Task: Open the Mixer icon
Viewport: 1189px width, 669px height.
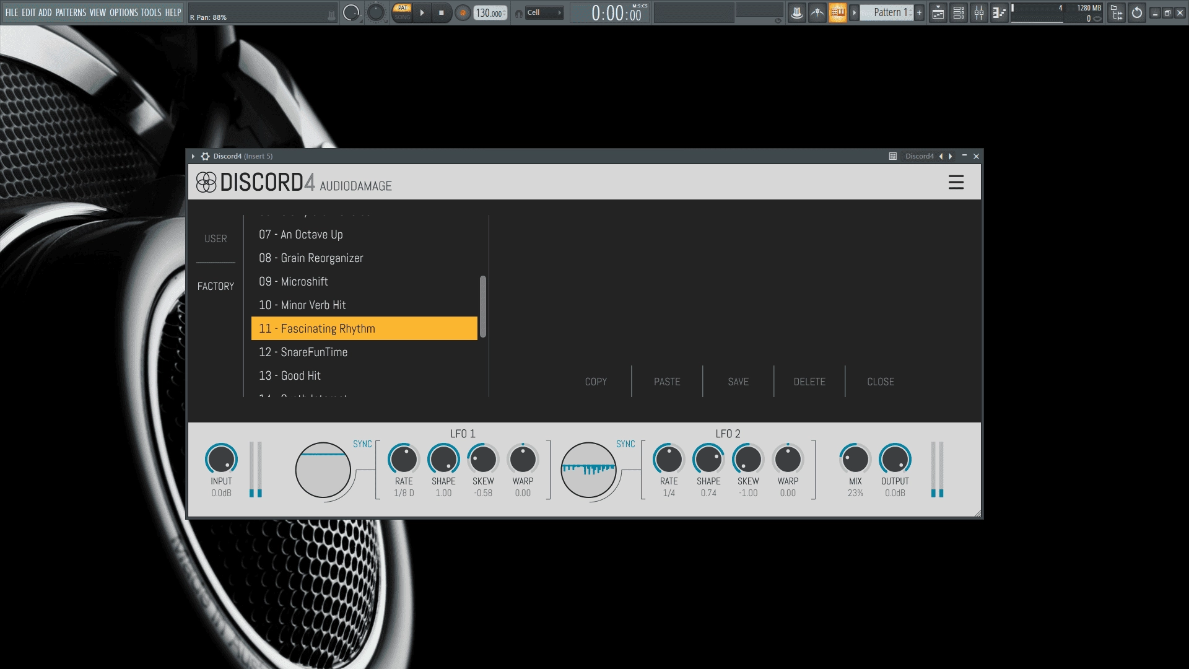Action: [x=979, y=12]
